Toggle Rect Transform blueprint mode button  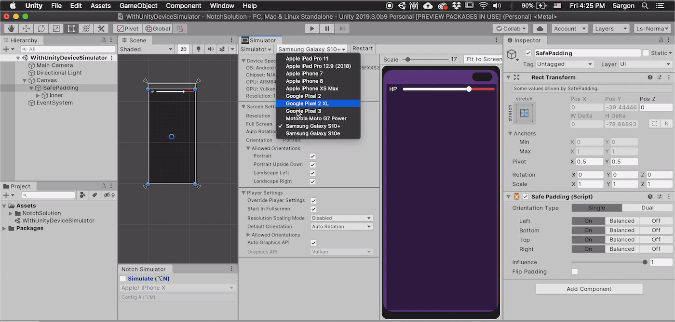pyautogui.click(x=654, y=124)
